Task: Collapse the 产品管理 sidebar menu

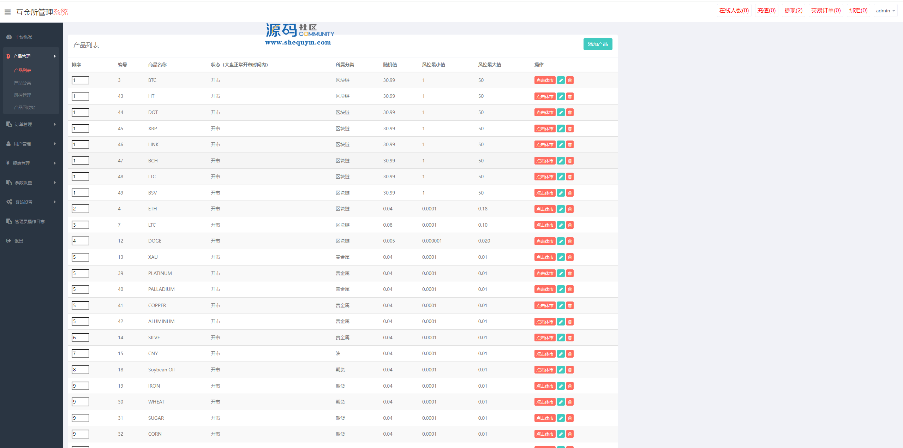Action: [31, 56]
